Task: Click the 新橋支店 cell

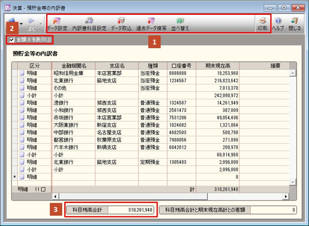Action: click(x=117, y=147)
